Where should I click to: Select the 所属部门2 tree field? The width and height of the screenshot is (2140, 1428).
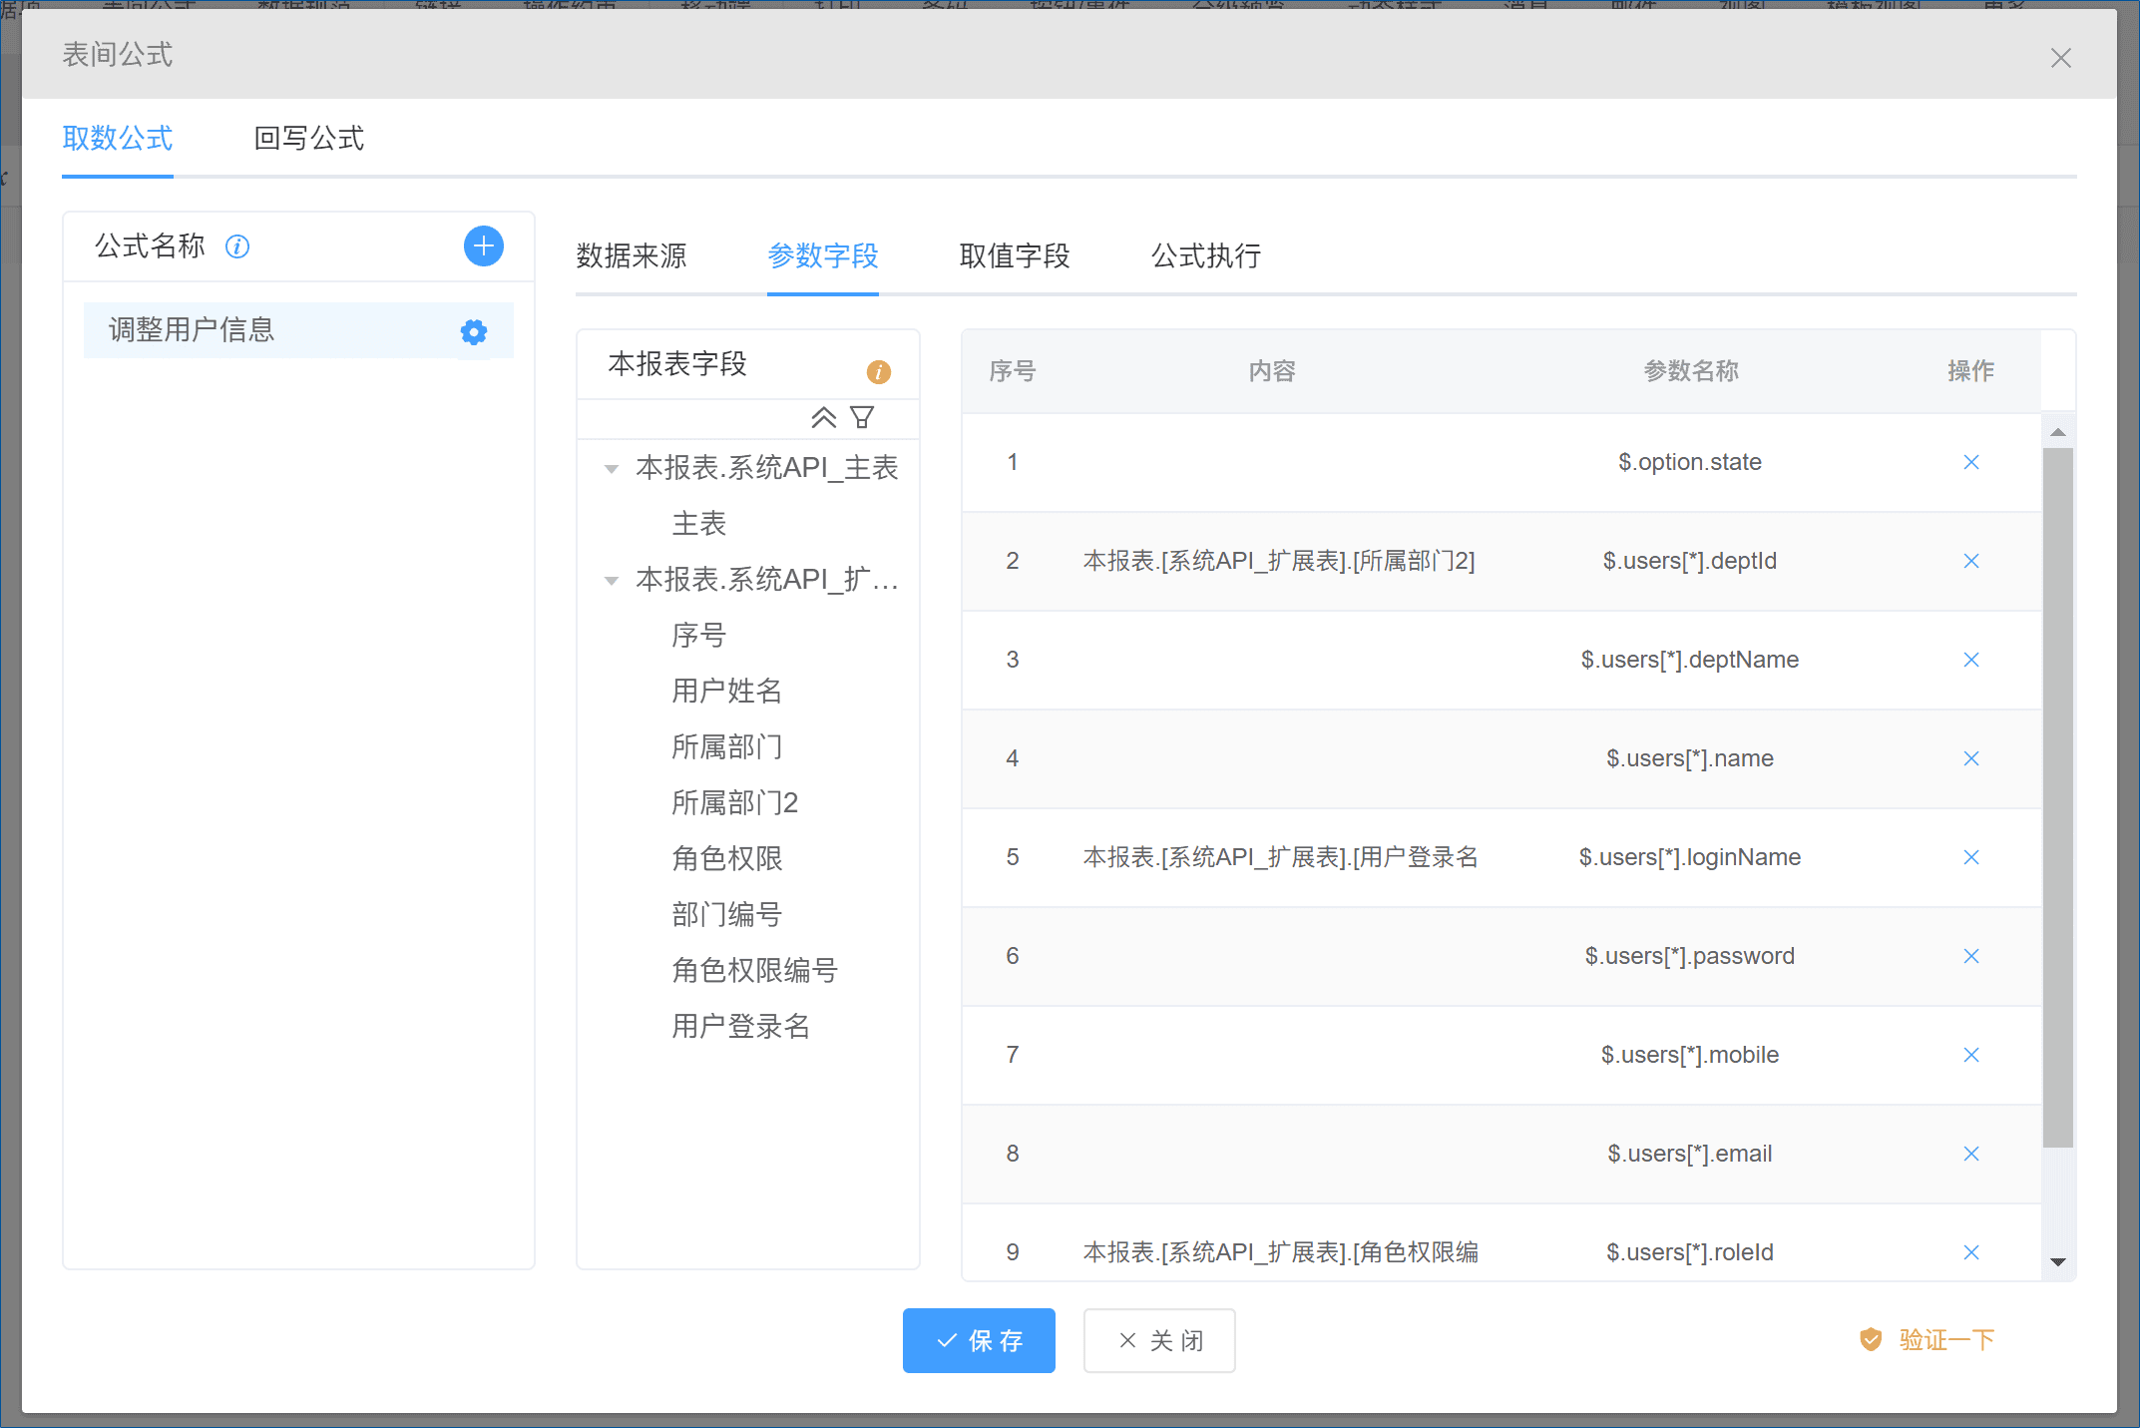[735, 803]
